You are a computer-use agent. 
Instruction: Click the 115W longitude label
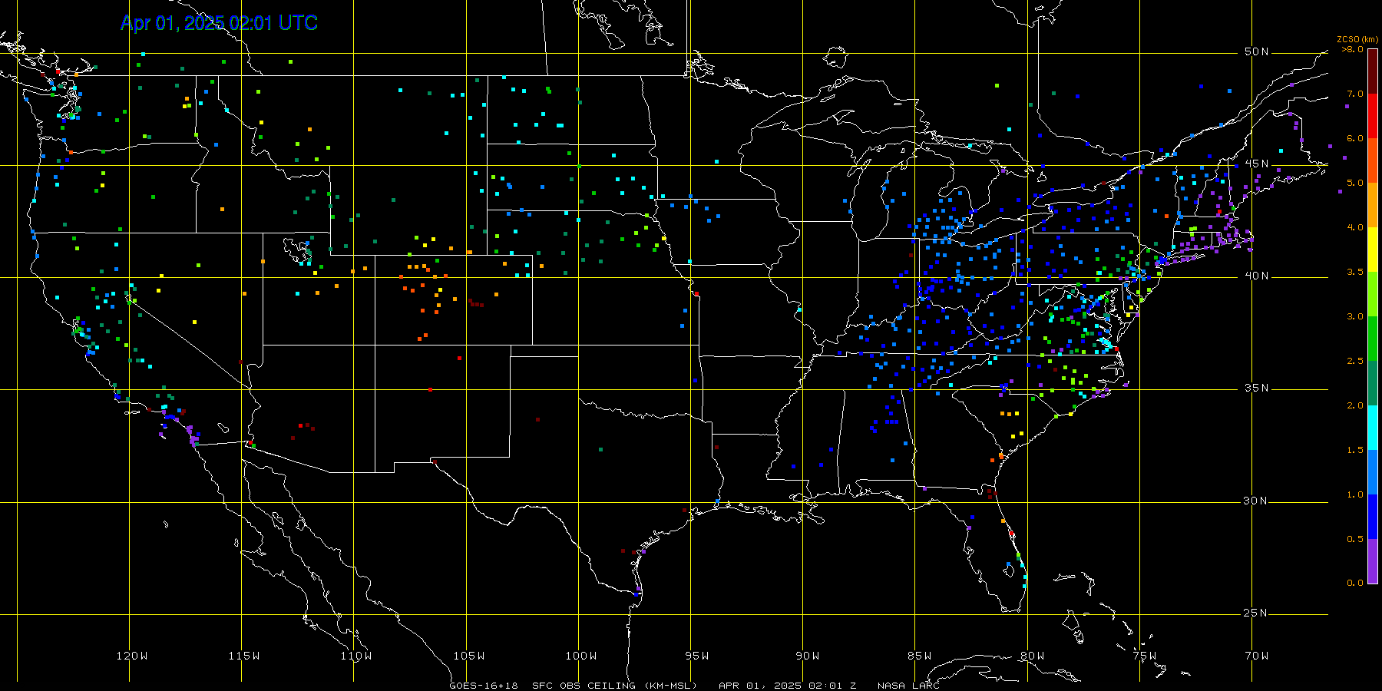244,656
